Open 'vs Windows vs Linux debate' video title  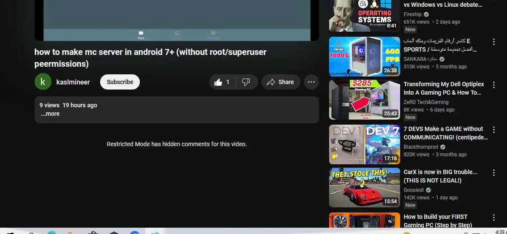[443, 5]
